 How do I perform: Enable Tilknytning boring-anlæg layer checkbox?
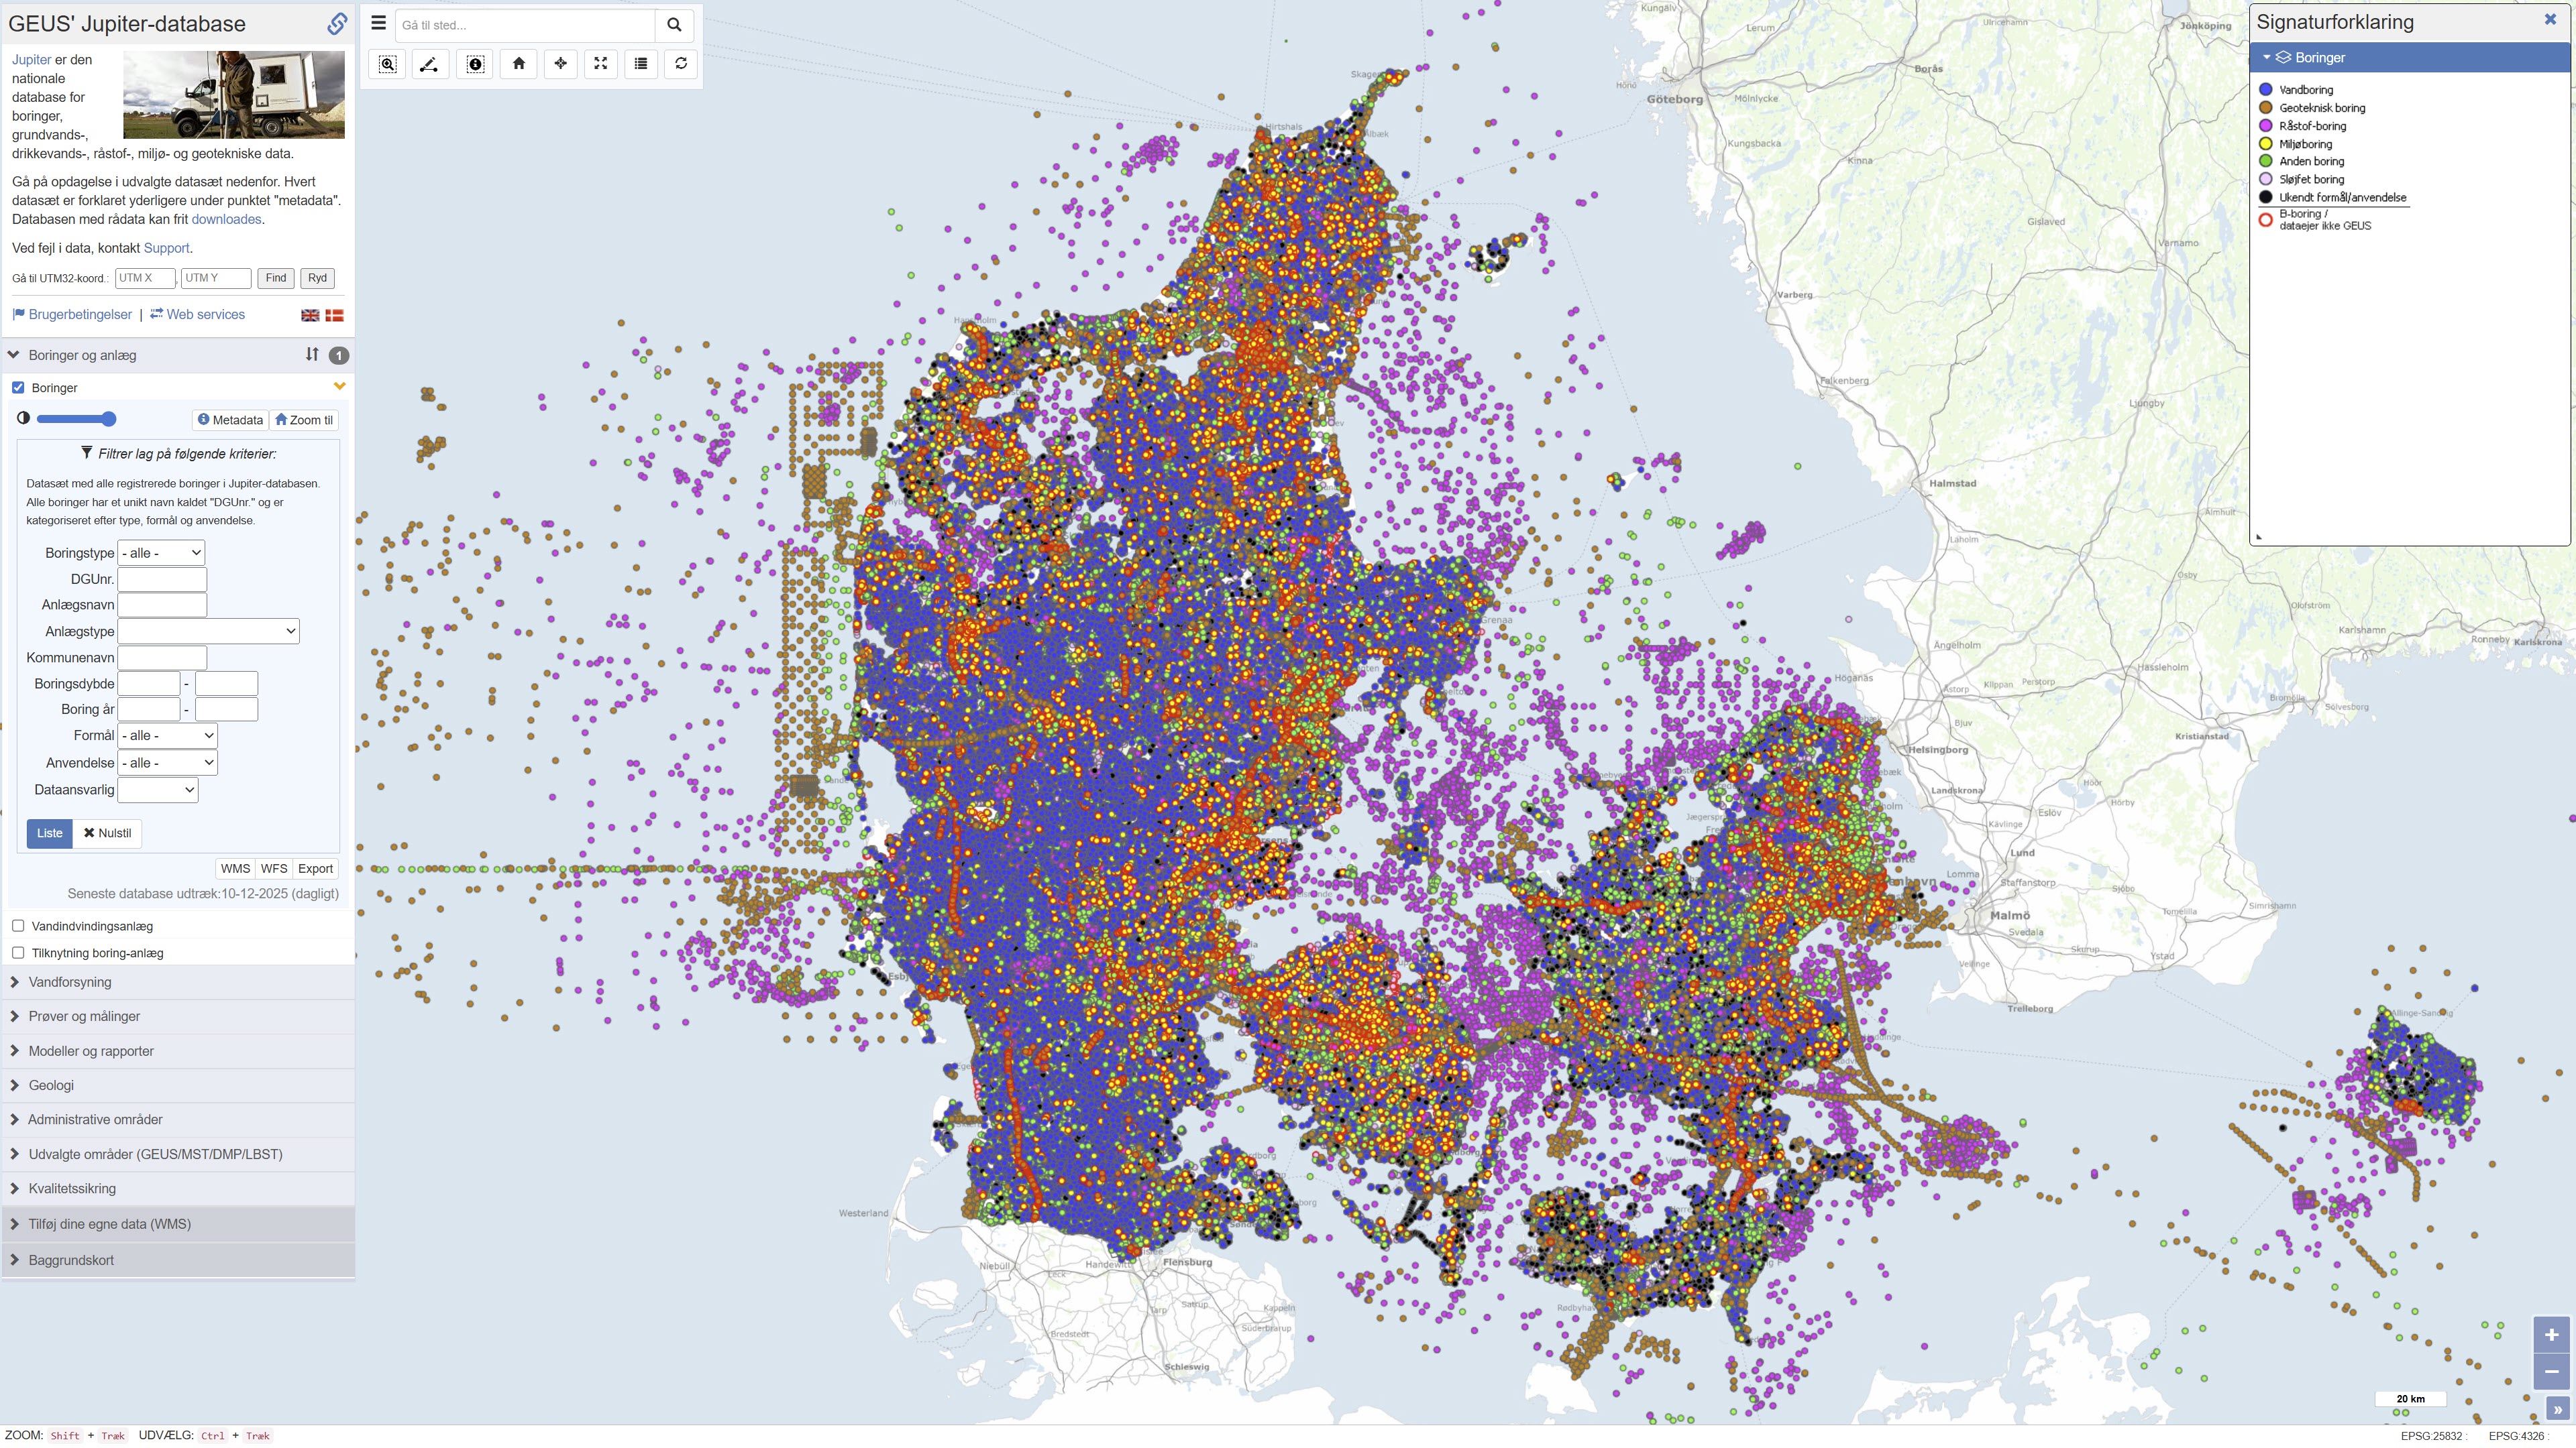tap(18, 953)
